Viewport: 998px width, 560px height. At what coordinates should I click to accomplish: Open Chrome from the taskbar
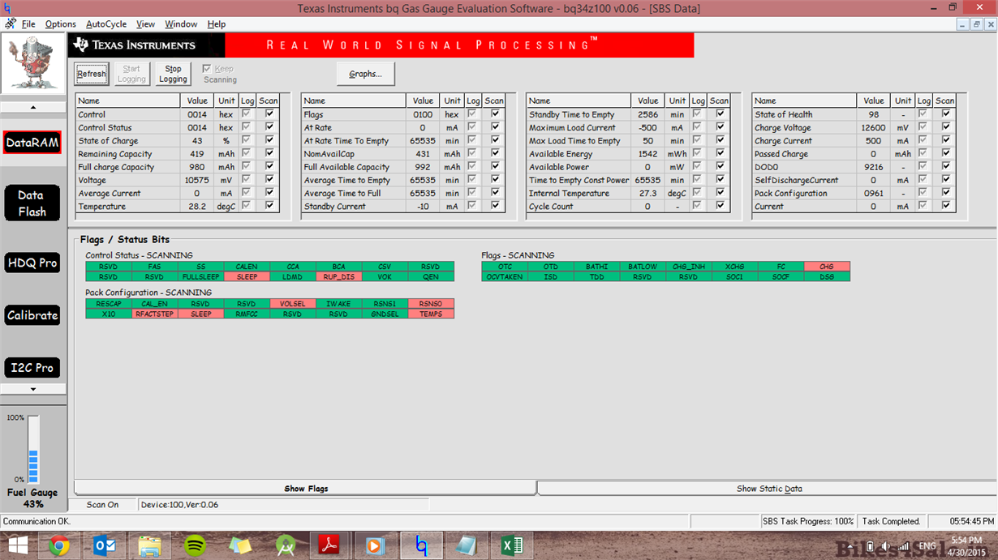[58, 546]
